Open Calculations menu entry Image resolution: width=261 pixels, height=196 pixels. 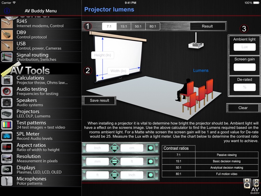point(41,80)
